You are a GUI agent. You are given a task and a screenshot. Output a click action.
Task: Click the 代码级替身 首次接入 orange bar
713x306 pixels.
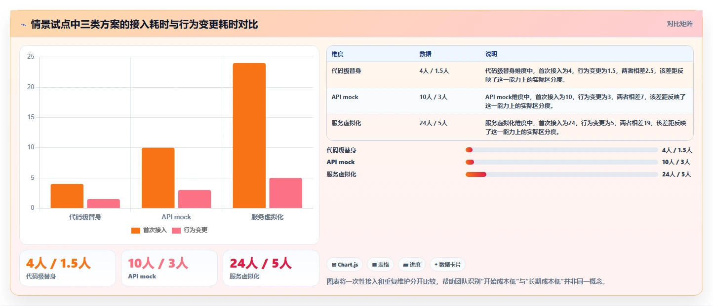coord(67,196)
